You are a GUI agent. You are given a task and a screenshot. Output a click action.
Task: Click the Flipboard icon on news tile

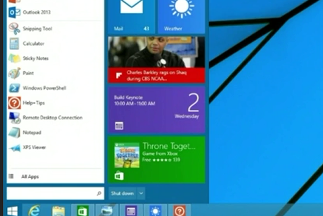pyautogui.click(x=119, y=75)
